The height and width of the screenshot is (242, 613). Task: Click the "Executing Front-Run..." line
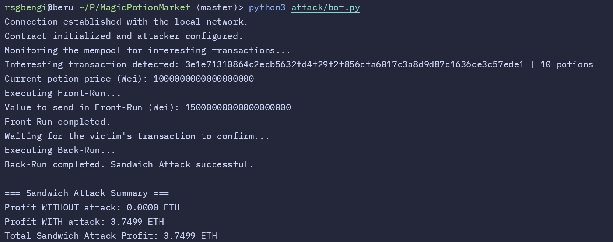[63, 93]
